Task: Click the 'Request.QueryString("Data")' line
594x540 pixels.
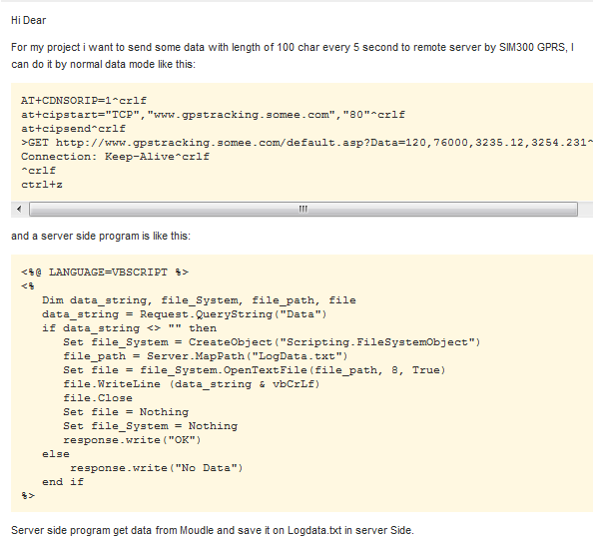Action: (184, 314)
